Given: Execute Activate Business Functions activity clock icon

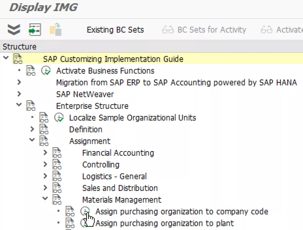Looking at the screenshot, I should point(46,71).
